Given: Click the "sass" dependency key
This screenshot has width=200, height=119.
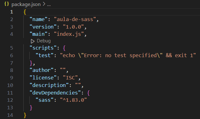Looking at the screenshot, I should (x=44, y=100).
